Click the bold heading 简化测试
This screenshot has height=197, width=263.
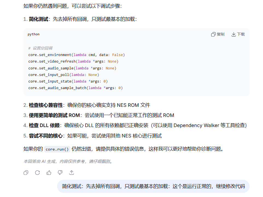pyautogui.click(x=38, y=19)
